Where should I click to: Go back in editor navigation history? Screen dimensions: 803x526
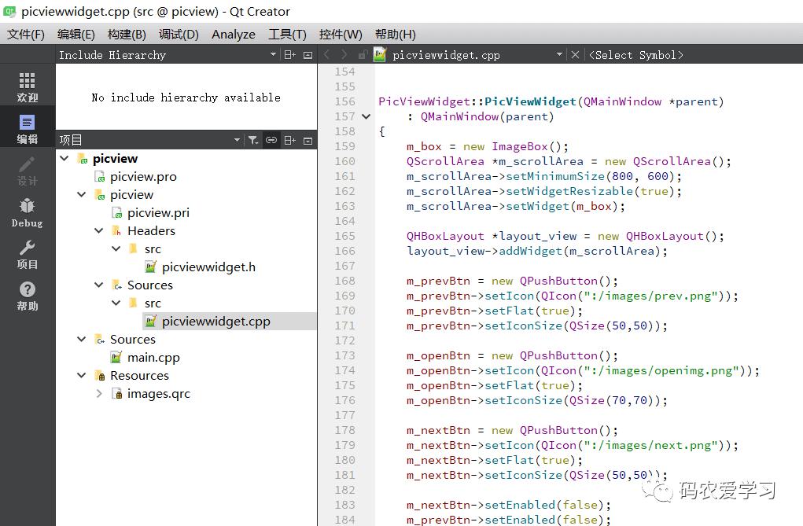[326, 55]
